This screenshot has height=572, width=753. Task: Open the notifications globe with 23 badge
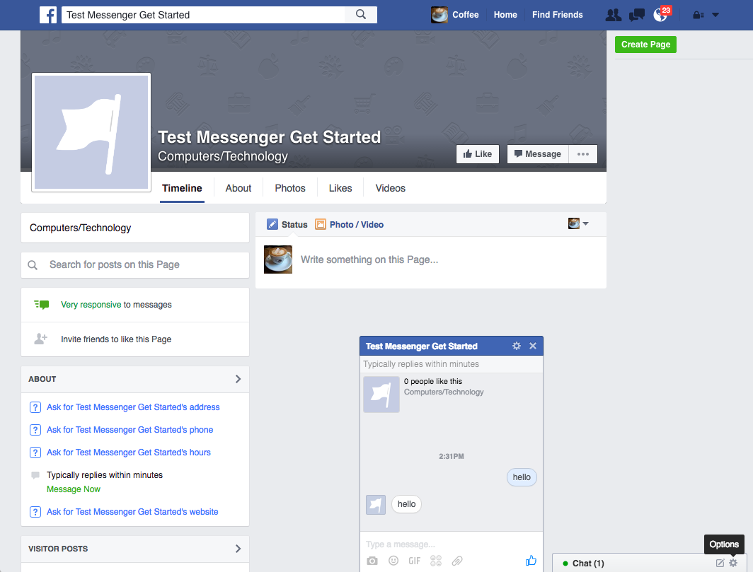660,15
